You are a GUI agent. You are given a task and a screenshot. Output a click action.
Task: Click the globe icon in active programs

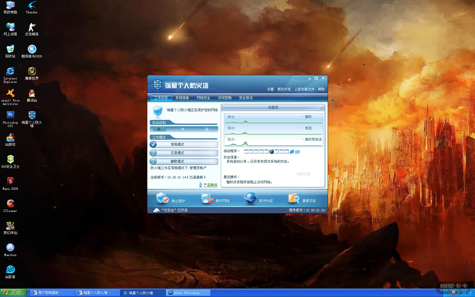click(272, 152)
